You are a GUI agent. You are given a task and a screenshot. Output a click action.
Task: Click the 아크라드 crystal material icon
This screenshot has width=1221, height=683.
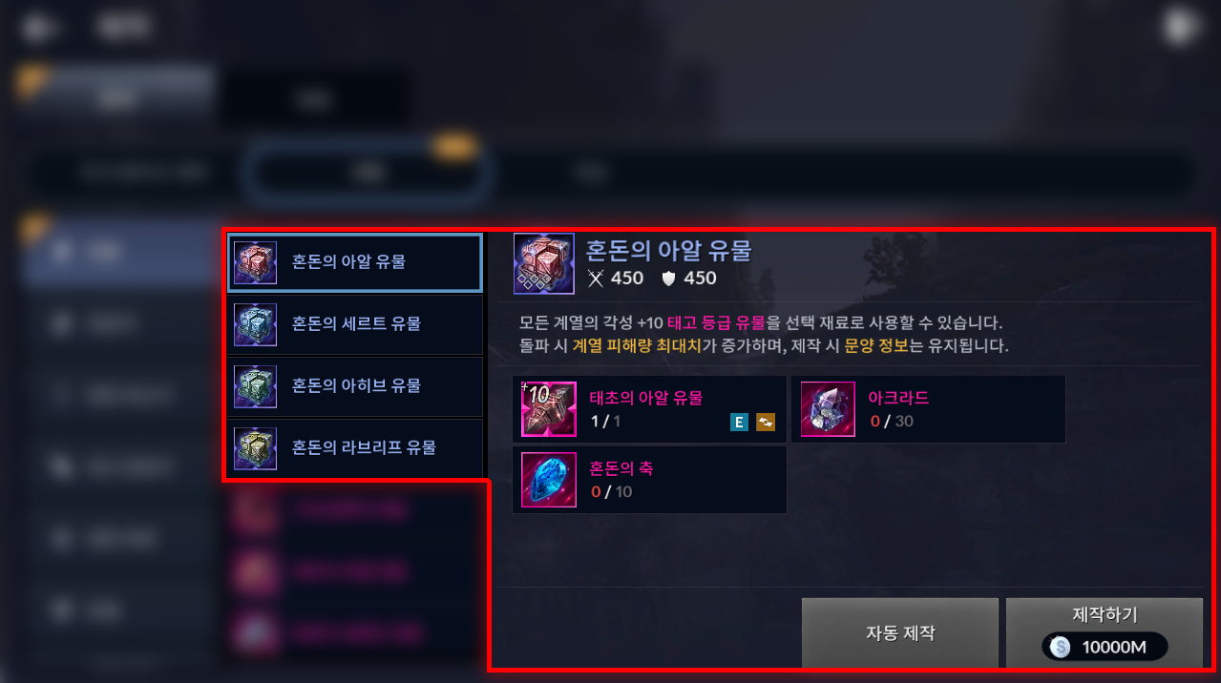828,408
